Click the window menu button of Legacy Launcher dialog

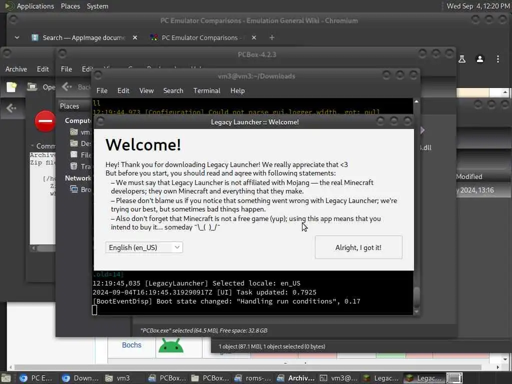(100, 121)
